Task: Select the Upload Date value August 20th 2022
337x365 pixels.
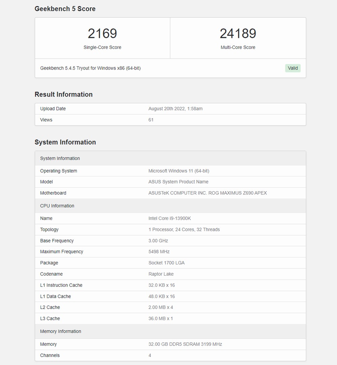Action: pyautogui.click(x=175, y=109)
